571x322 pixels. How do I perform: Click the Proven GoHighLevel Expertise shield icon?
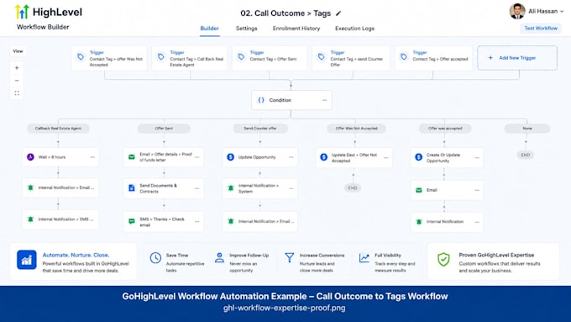coord(443,259)
